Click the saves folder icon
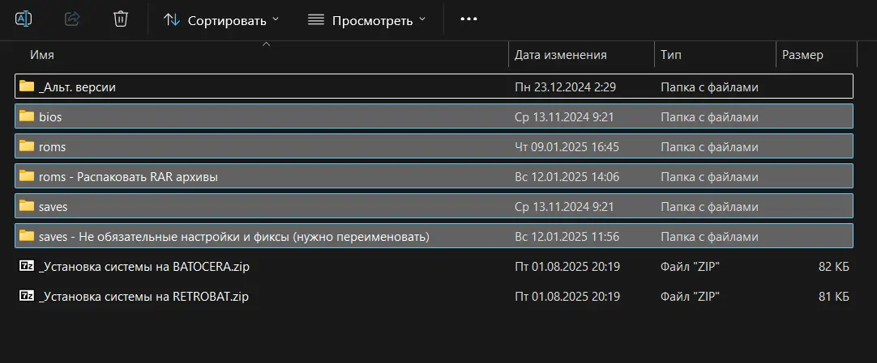877x363 pixels. (27, 206)
